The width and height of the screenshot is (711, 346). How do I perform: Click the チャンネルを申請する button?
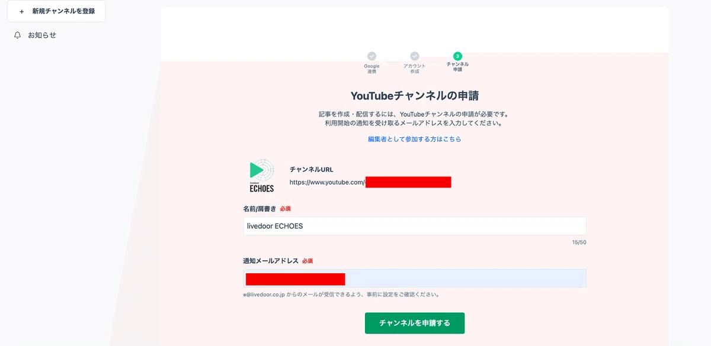pos(415,323)
